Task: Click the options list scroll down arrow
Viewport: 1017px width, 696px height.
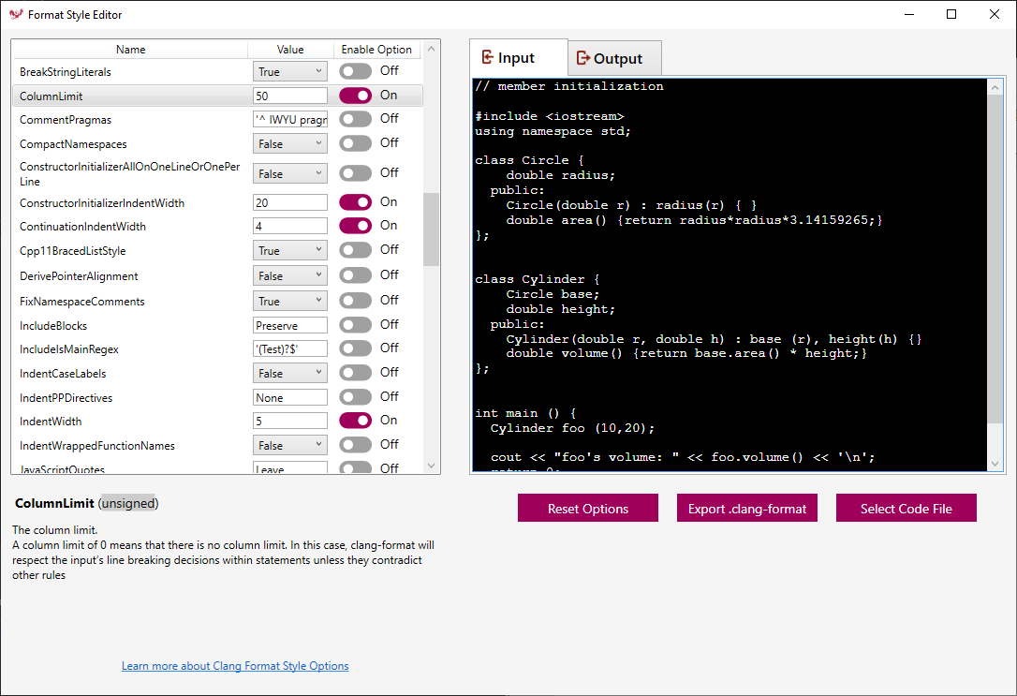Action: coord(431,466)
